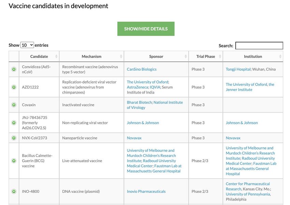Select the 'Phase 2/3' cell for INO-4800

206,191
